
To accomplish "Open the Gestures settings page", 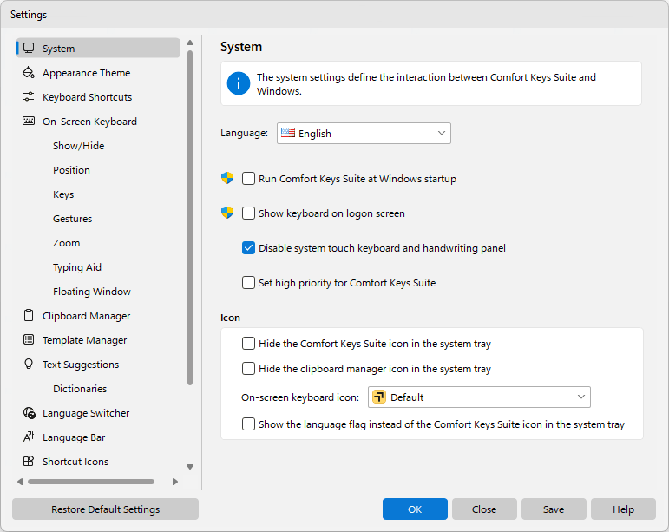I will (x=73, y=219).
